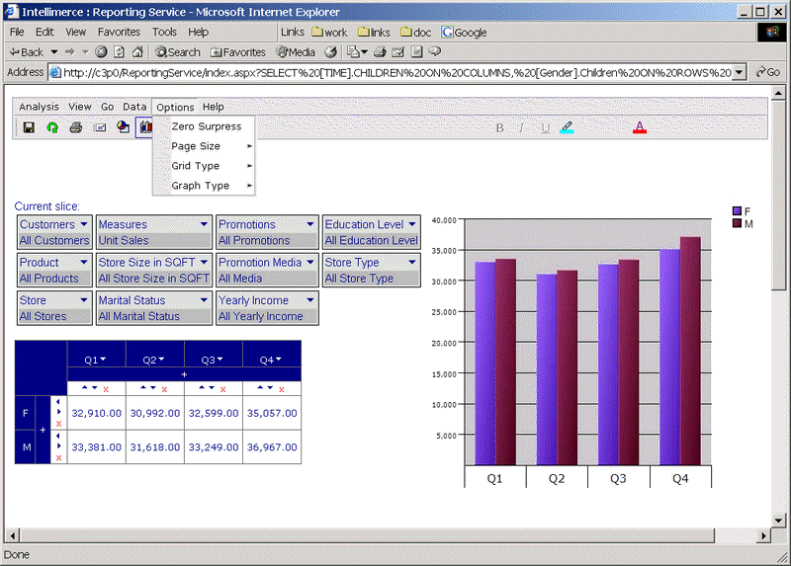Sort ascending arrow under Q2 column
The width and height of the screenshot is (791, 566).
pyautogui.click(x=143, y=387)
